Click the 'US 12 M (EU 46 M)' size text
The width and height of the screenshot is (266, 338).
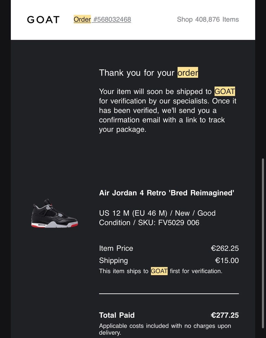(133, 213)
